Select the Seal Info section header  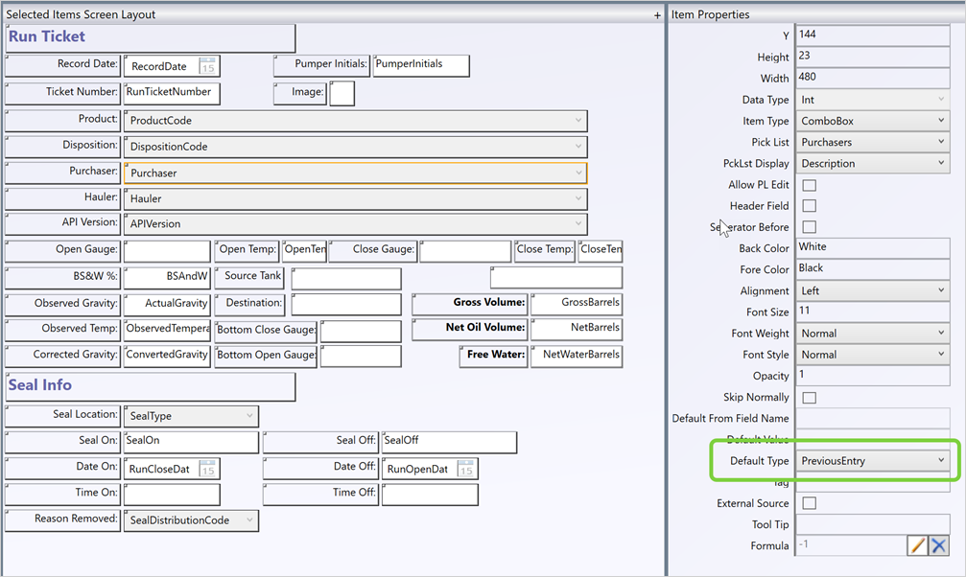(150, 385)
